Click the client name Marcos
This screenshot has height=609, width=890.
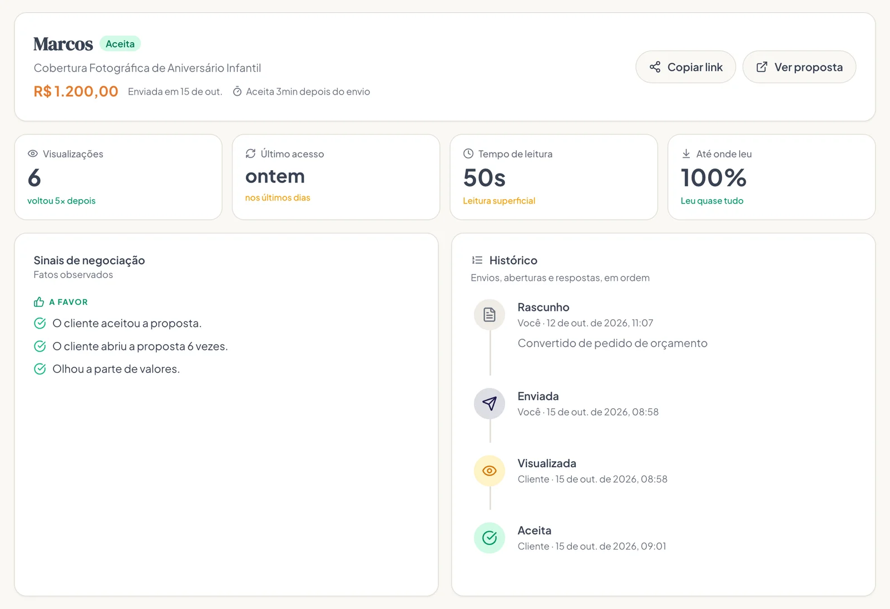click(63, 44)
